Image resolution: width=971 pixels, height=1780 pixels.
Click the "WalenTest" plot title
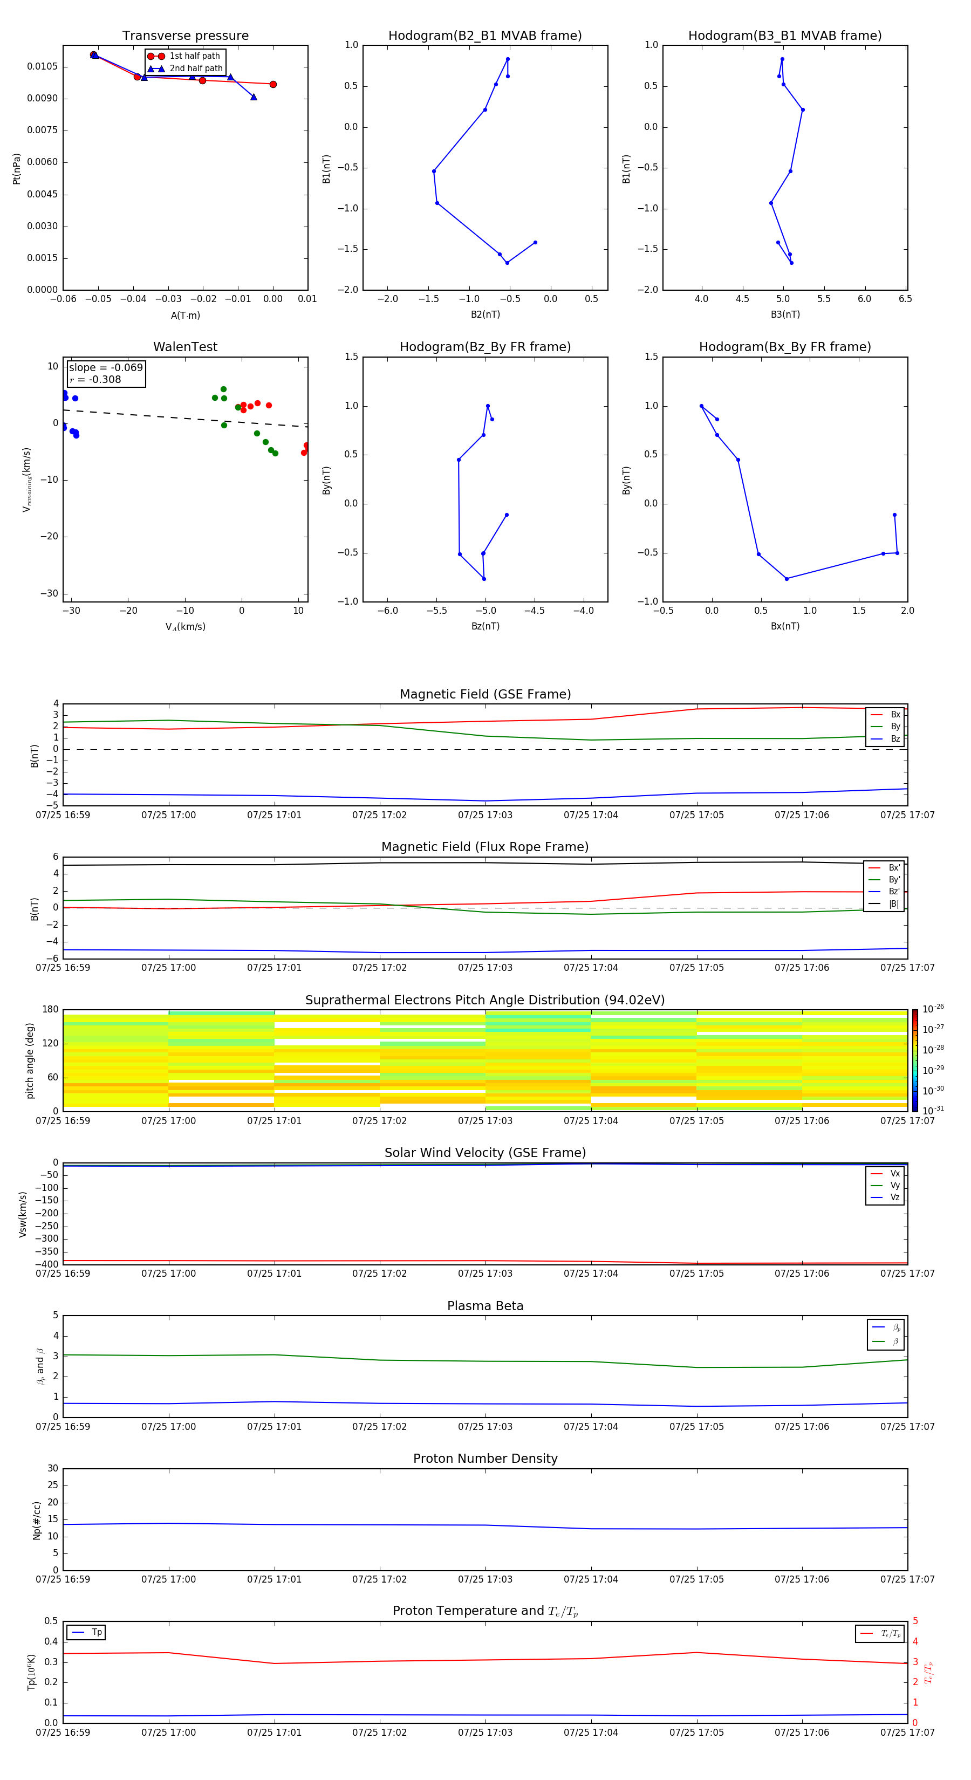pyautogui.click(x=185, y=347)
